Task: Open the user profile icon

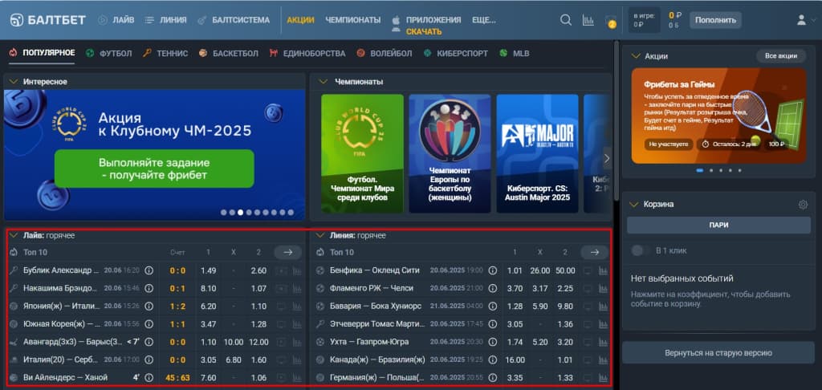Action: (801, 20)
